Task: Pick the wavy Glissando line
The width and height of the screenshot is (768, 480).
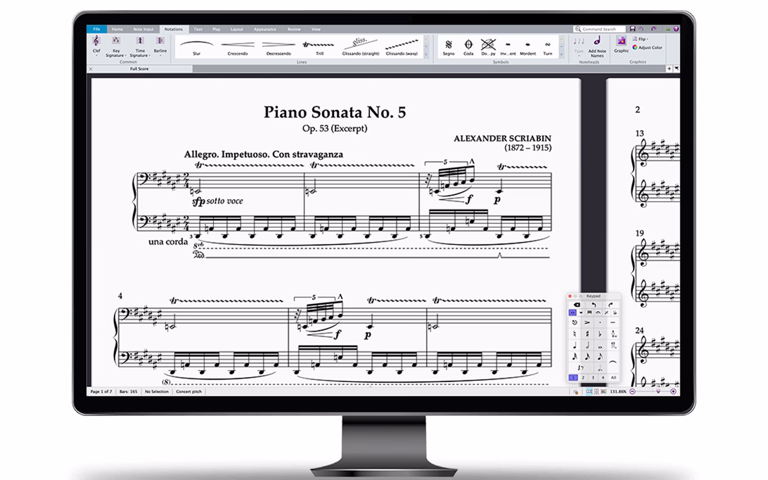Action: tap(402, 47)
